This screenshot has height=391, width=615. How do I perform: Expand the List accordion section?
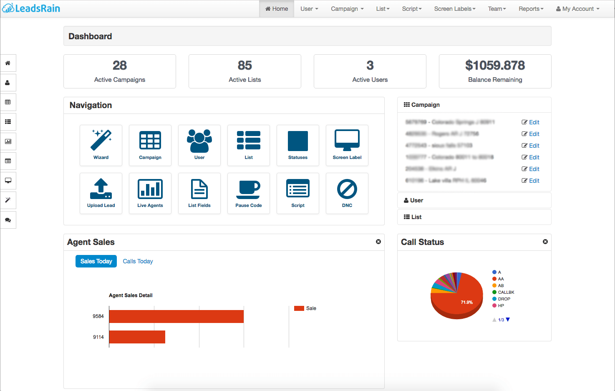[474, 217]
